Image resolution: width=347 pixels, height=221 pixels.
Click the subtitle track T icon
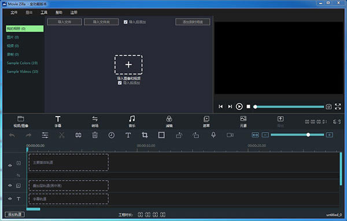coord(19,199)
